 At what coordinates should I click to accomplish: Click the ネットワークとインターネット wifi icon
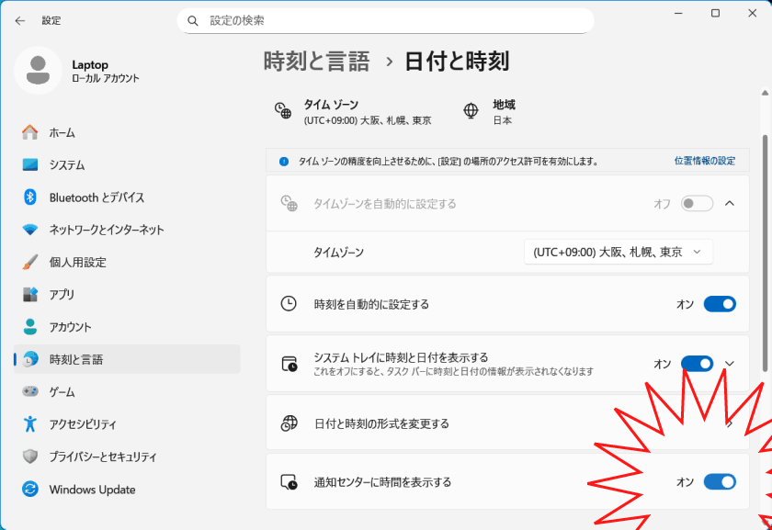[30, 230]
